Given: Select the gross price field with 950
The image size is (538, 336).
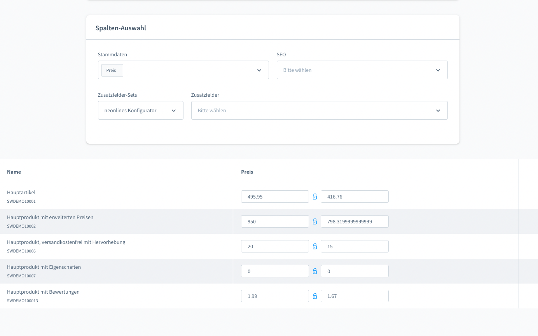Looking at the screenshot, I should (275, 221).
